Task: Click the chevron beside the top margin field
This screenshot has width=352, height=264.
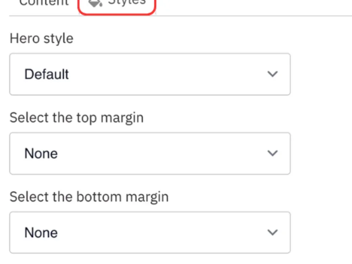Action: click(272, 153)
